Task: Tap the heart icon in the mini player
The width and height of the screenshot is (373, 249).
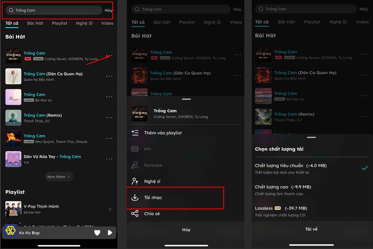Action: click(x=97, y=232)
